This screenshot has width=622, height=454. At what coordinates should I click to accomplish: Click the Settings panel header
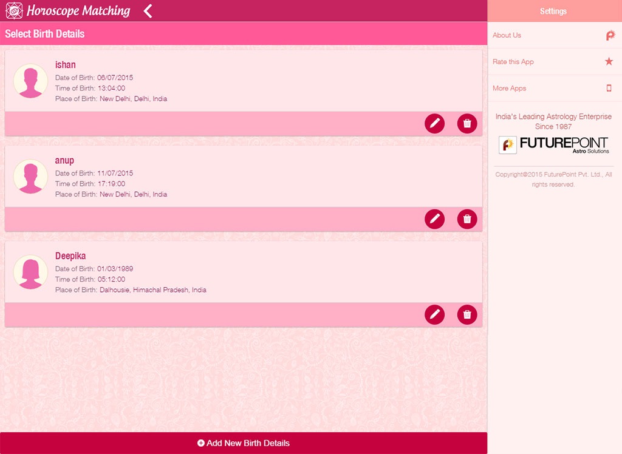(x=553, y=12)
